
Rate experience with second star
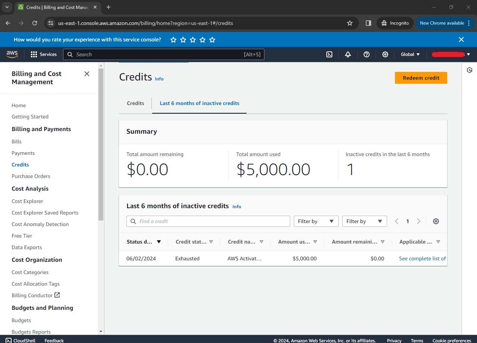tap(183, 39)
